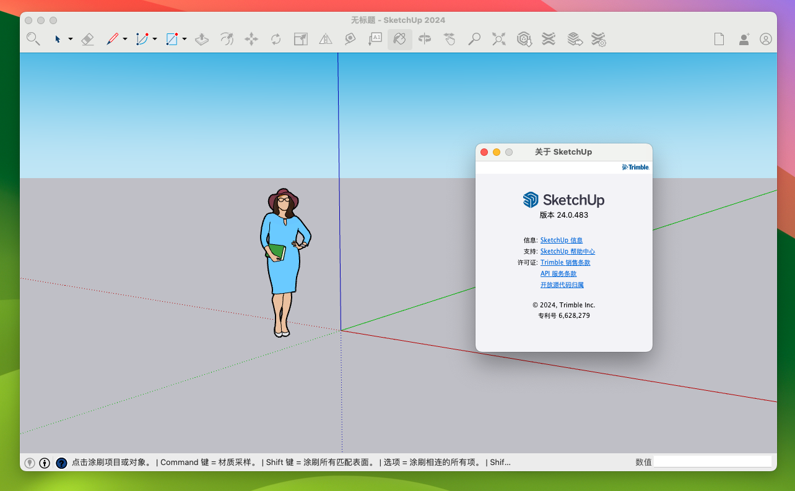Image resolution: width=795 pixels, height=491 pixels.
Task: Click the woman figure in the viewport
Action: pyautogui.click(x=285, y=263)
